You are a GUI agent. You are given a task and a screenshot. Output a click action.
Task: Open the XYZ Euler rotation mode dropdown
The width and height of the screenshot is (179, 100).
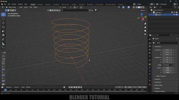(167, 65)
